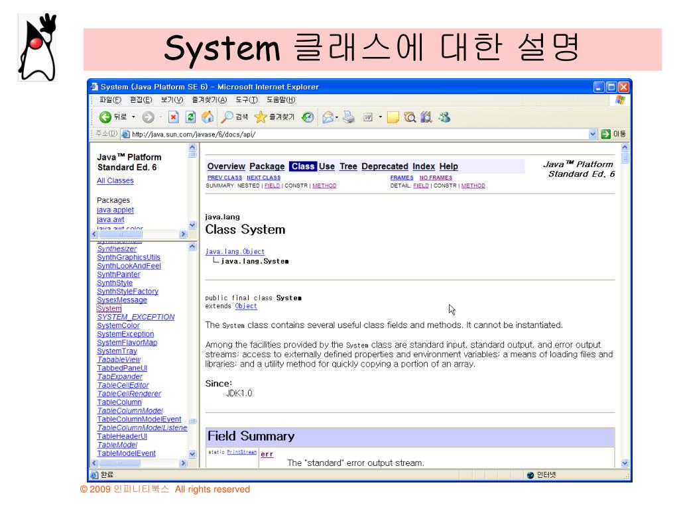This screenshot has height=509, width=679.
Task: Refresh the page in toolbar
Action: (x=190, y=117)
